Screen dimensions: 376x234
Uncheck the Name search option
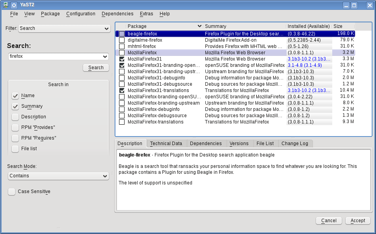[x=15, y=96]
